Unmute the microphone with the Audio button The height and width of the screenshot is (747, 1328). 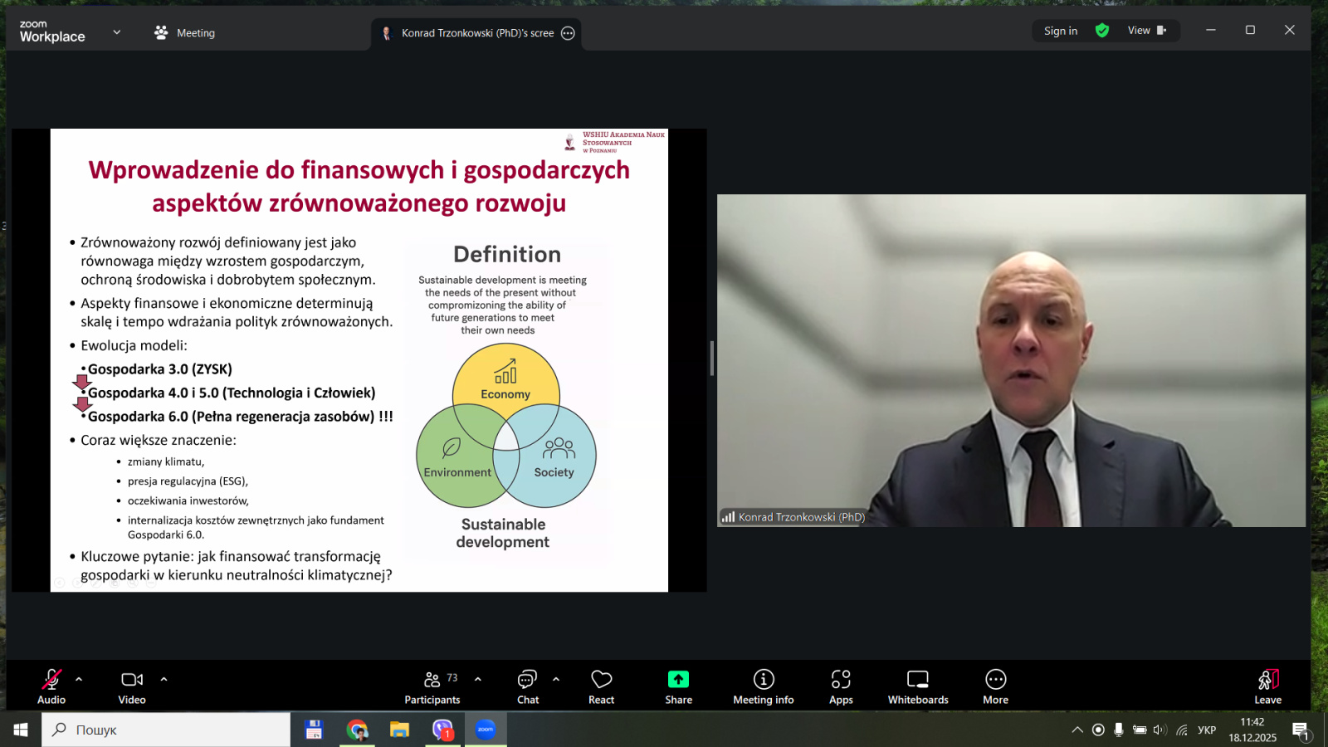(51, 686)
